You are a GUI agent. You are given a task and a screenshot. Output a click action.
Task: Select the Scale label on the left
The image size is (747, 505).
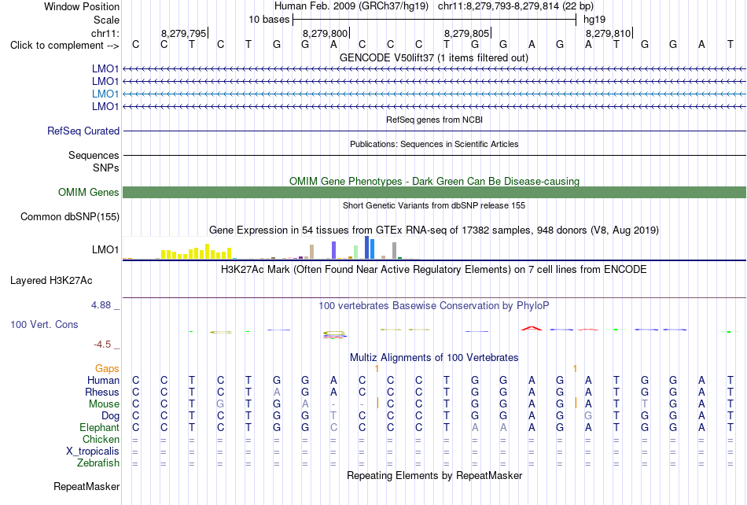click(106, 20)
